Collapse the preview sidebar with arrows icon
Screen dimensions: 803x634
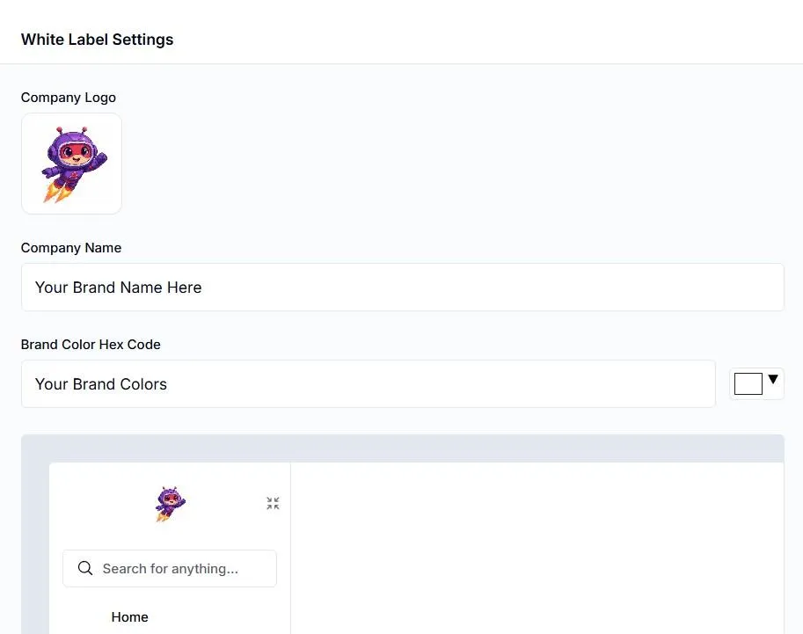273,504
